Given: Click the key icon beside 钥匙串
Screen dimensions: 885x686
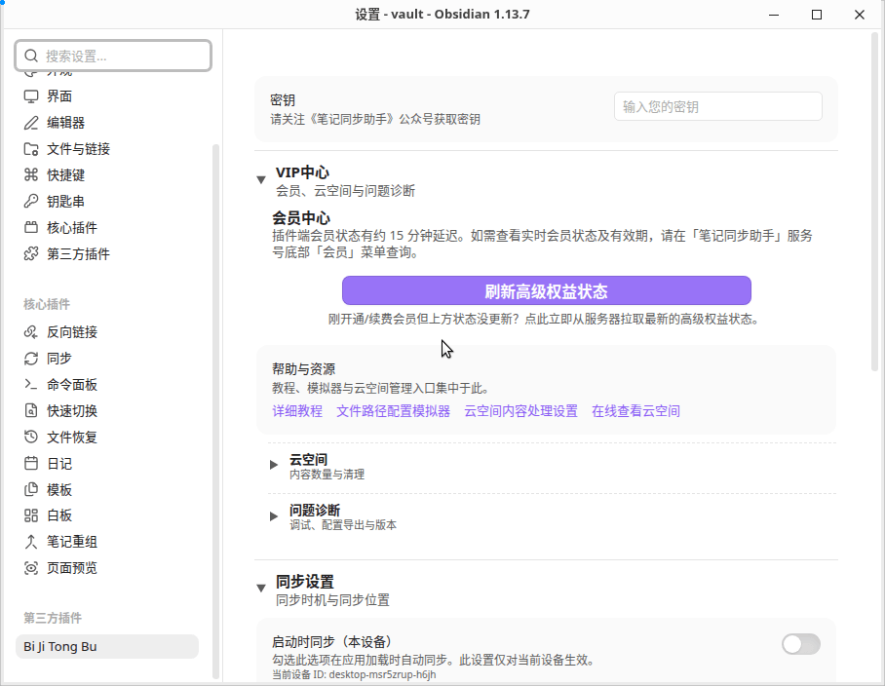Looking at the screenshot, I should [31, 202].
